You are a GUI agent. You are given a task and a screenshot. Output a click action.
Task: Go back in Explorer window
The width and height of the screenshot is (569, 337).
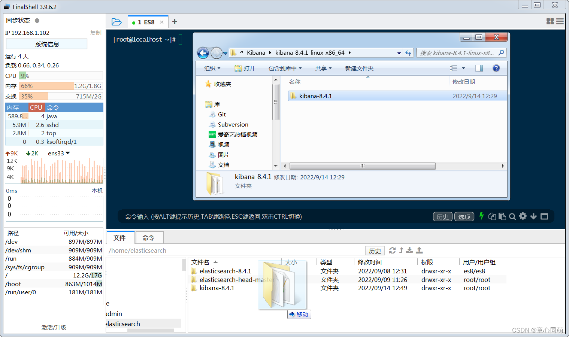pos(203,53)
